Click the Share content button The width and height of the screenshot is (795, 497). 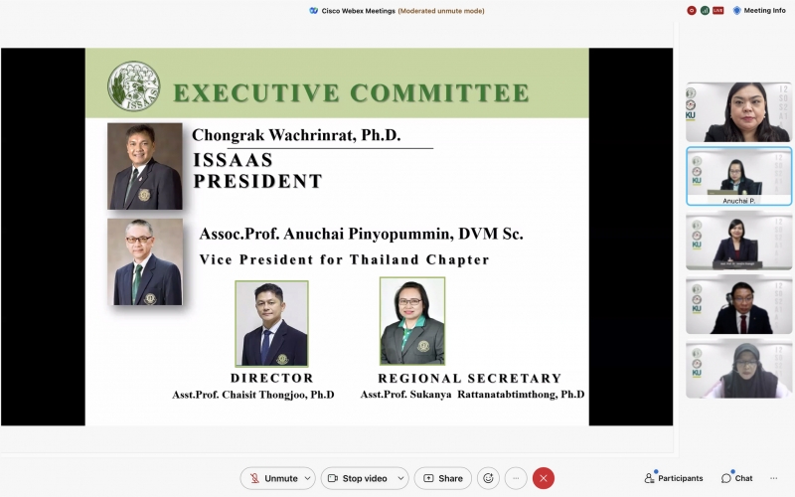pyautogui.click(x=442, y=478)
